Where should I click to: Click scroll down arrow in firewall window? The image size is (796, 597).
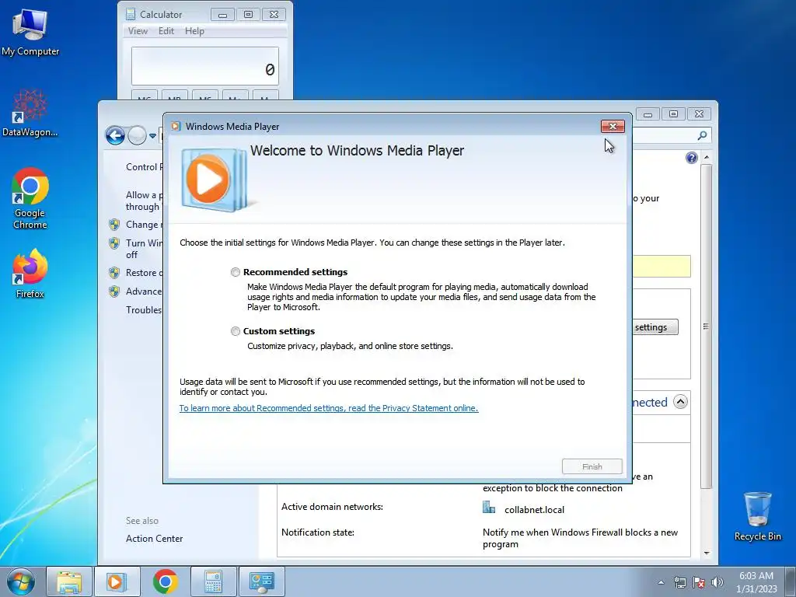pos(707,553)
